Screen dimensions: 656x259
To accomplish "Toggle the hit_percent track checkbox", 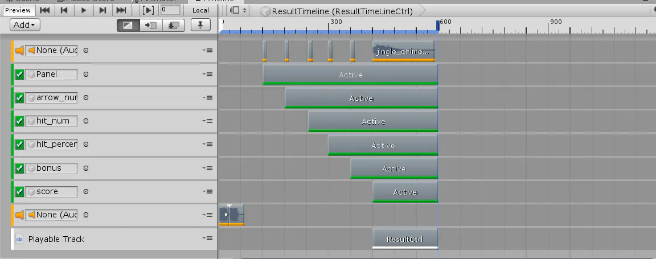I will (x=19, y=145).
